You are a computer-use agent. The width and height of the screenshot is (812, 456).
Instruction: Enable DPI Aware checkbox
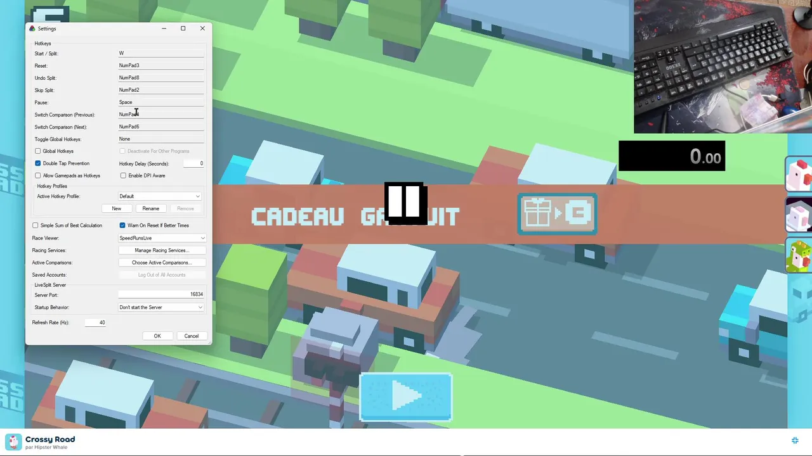tap(123, 175)
